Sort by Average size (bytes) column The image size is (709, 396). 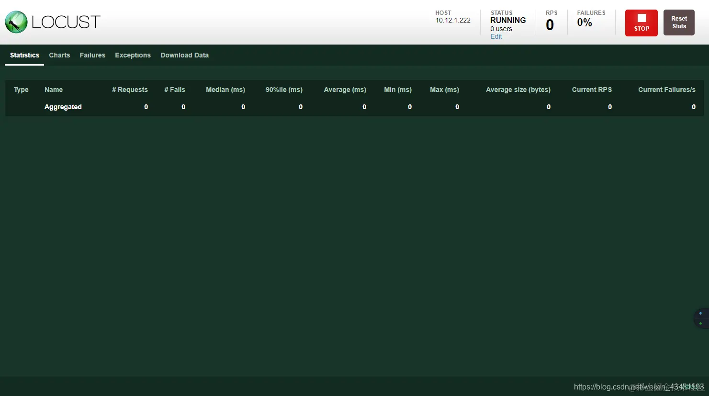tap(518, 90)
